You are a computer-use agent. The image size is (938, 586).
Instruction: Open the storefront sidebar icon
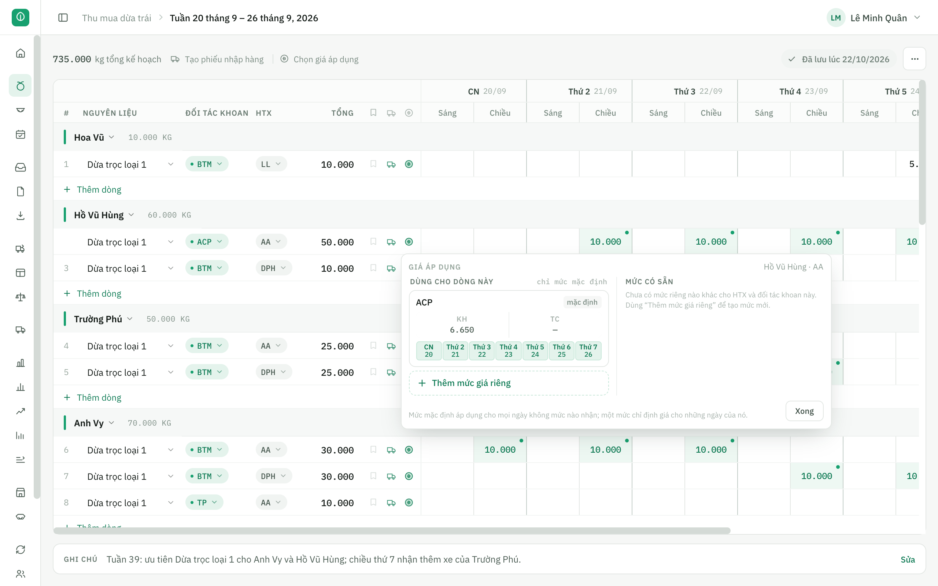[21, 493]
